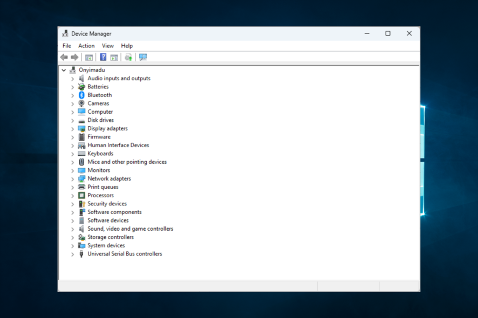Click the Universal Serial Bus controllers icon
478x318 pixels.
(81, 254)
